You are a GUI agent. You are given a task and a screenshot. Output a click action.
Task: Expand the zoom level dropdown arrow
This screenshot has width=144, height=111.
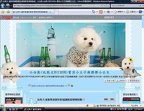click(141, 106)
